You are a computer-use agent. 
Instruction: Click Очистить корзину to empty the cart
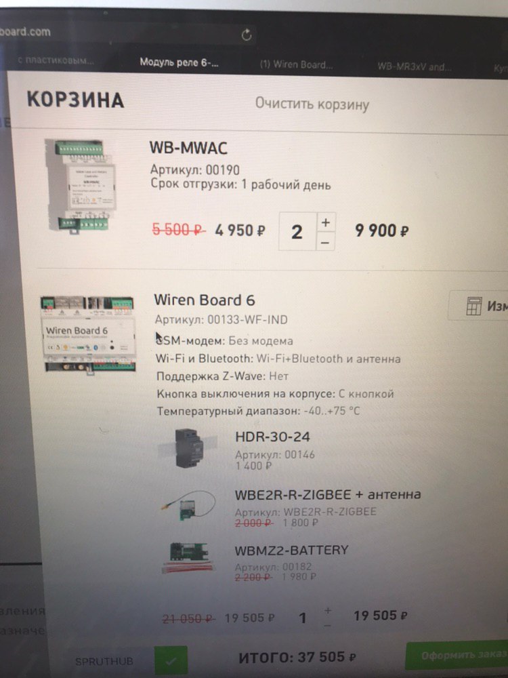point(312,104)
